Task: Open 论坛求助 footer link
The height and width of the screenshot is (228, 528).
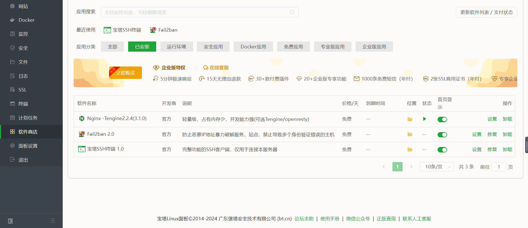Action: 304,219
